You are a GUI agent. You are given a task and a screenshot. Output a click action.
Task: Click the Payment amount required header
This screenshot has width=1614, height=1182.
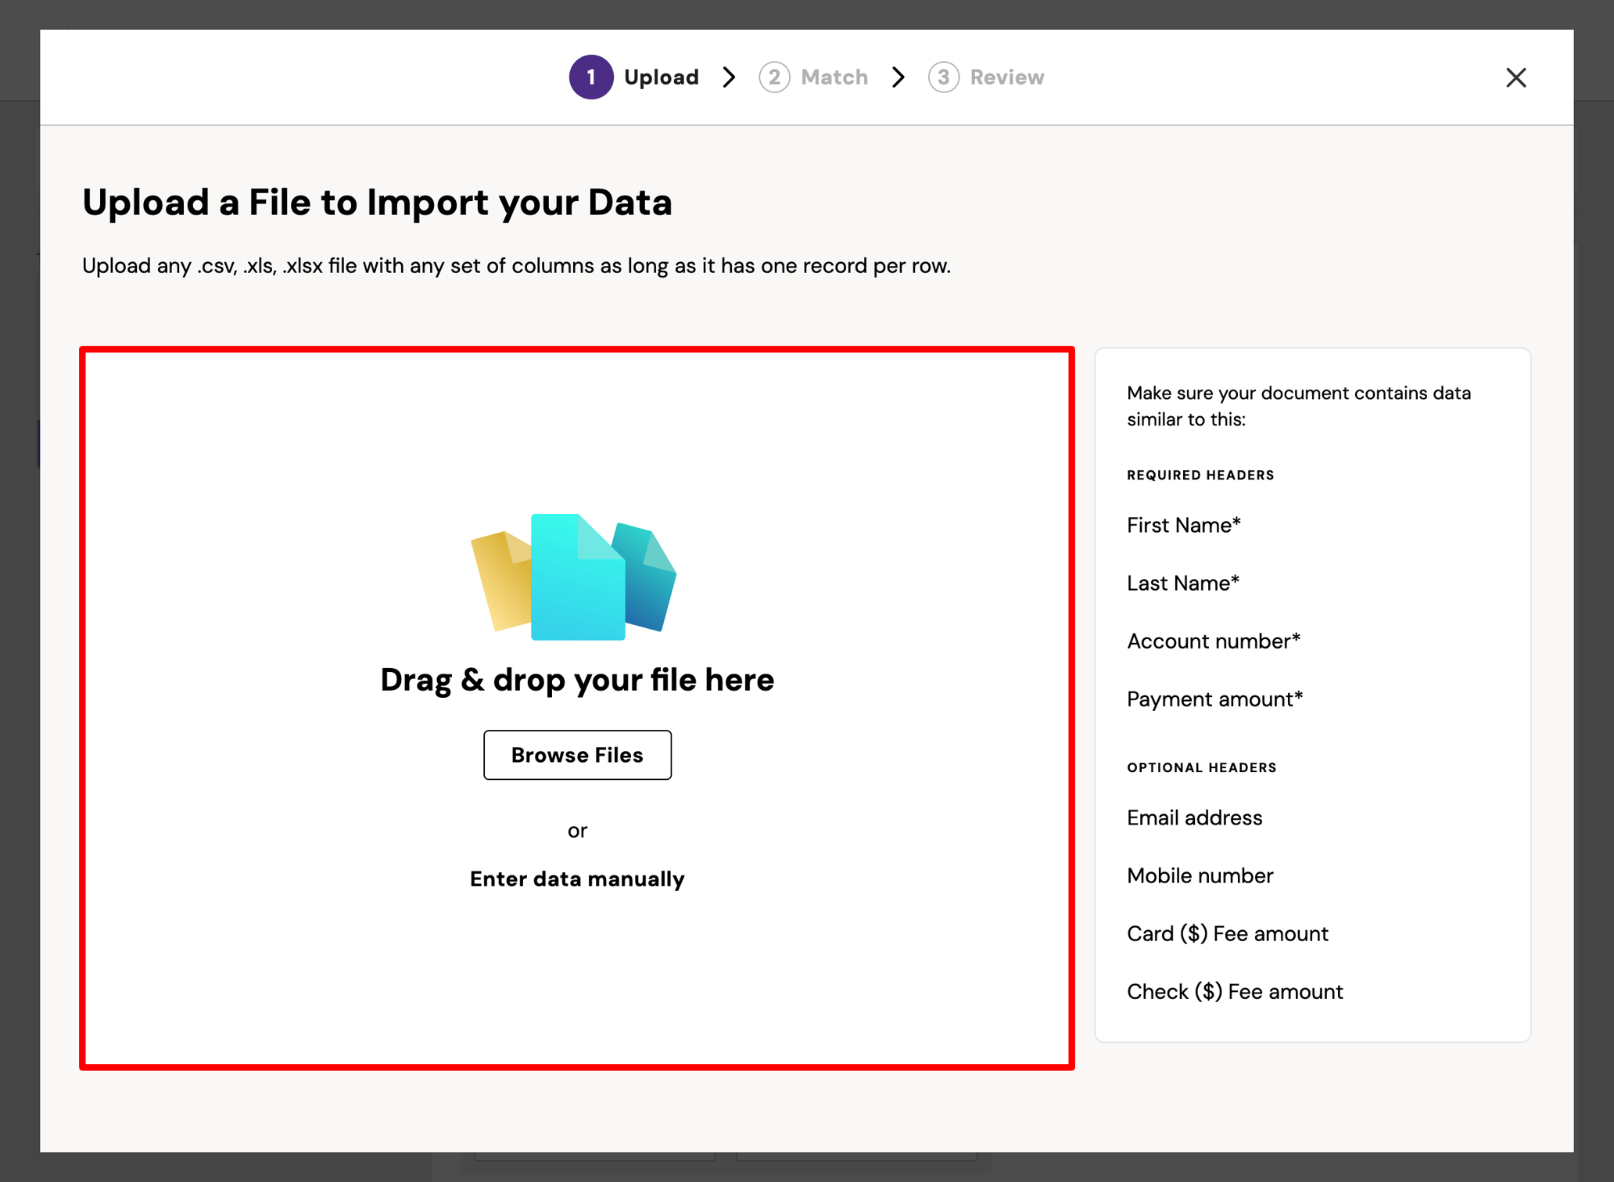pos(1214,699)
